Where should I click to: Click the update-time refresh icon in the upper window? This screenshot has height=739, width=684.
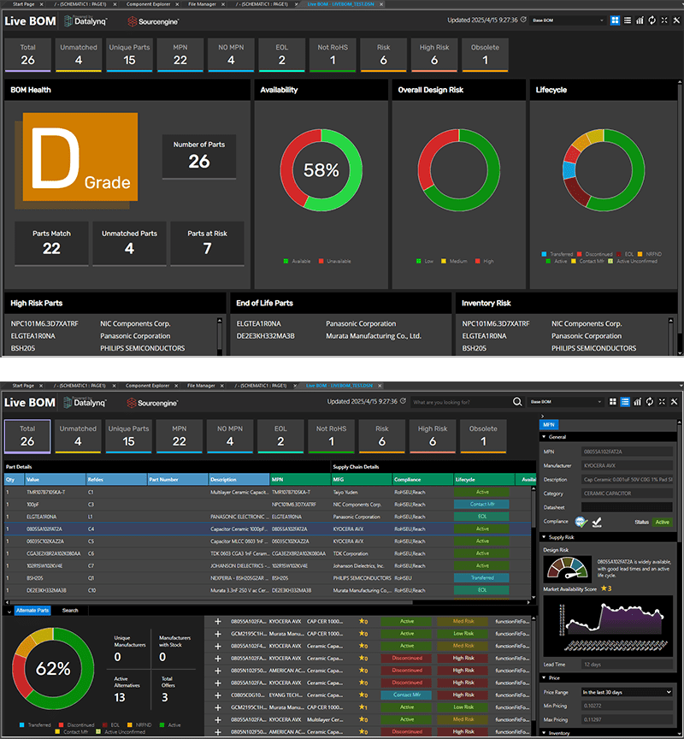coord(523,20)
